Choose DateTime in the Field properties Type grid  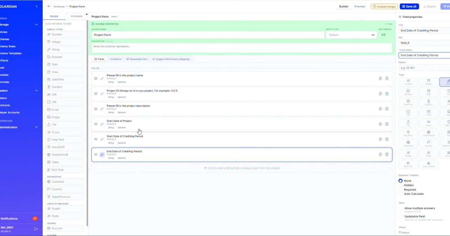[408, 102]
